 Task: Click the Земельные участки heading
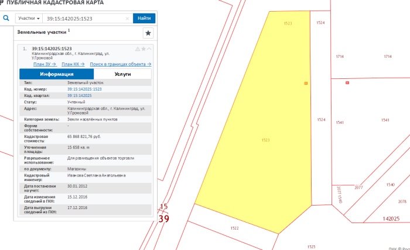click(42, 32)
